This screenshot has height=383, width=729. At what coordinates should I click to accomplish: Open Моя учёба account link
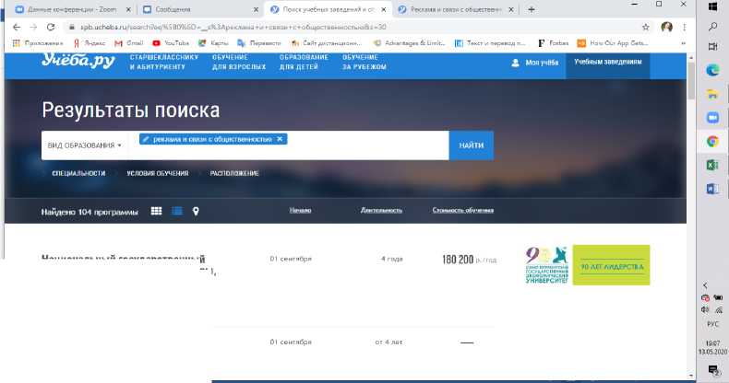pos(534,63)
